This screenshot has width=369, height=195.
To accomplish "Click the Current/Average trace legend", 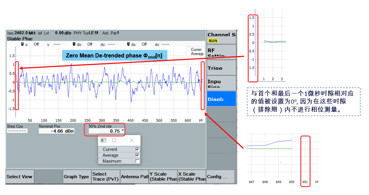I will [x=195, y=52].
